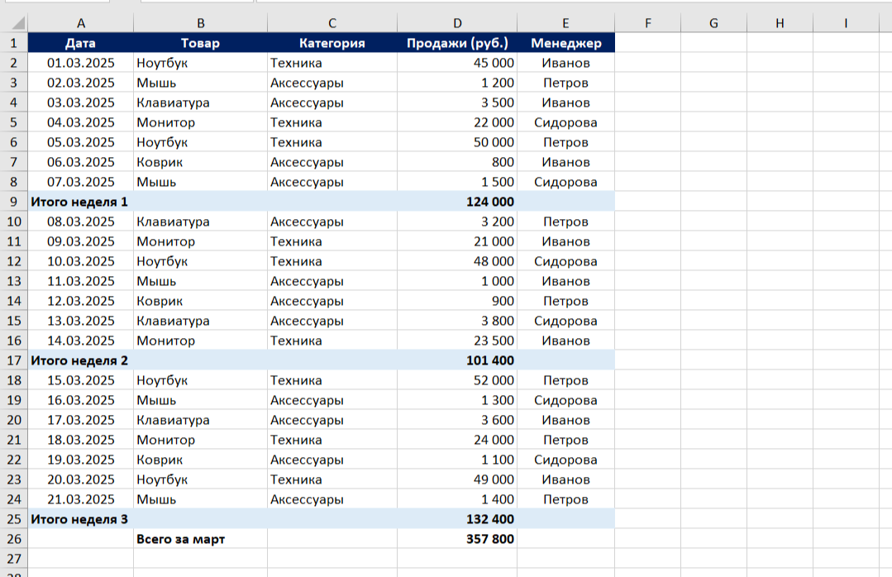Select Клавиатура in row 20
The image size is (892, 577).
(x=200, y=420)
